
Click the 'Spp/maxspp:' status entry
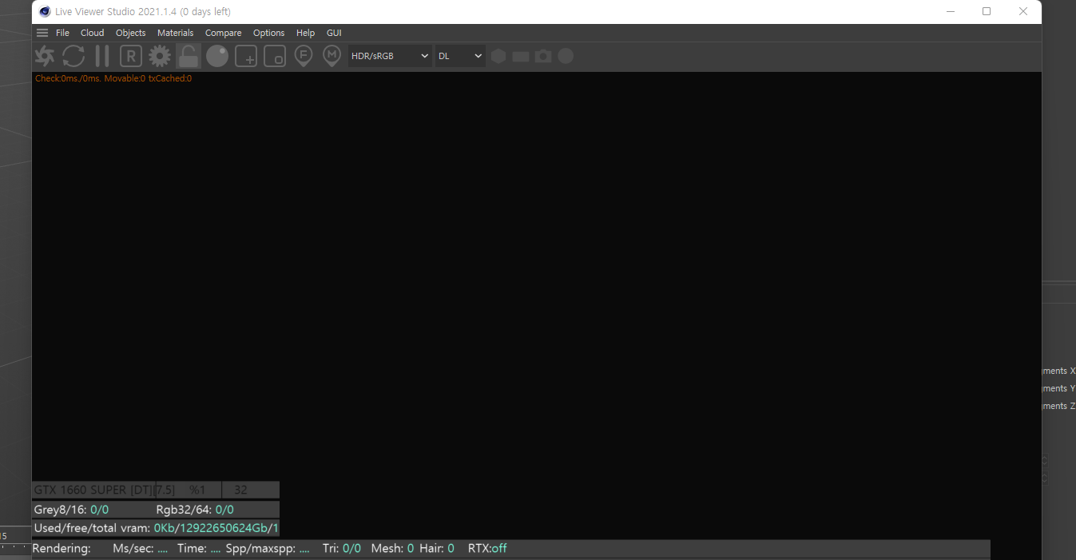click(x=268, y=549)
